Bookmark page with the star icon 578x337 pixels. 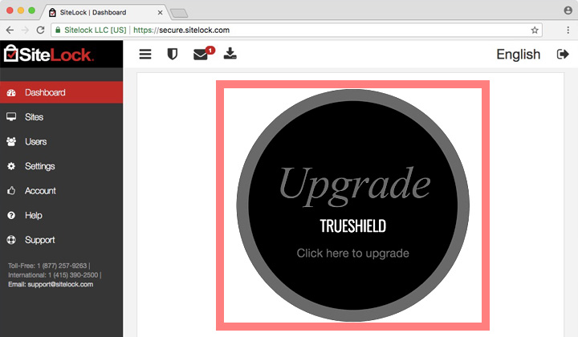coord(535,30)
